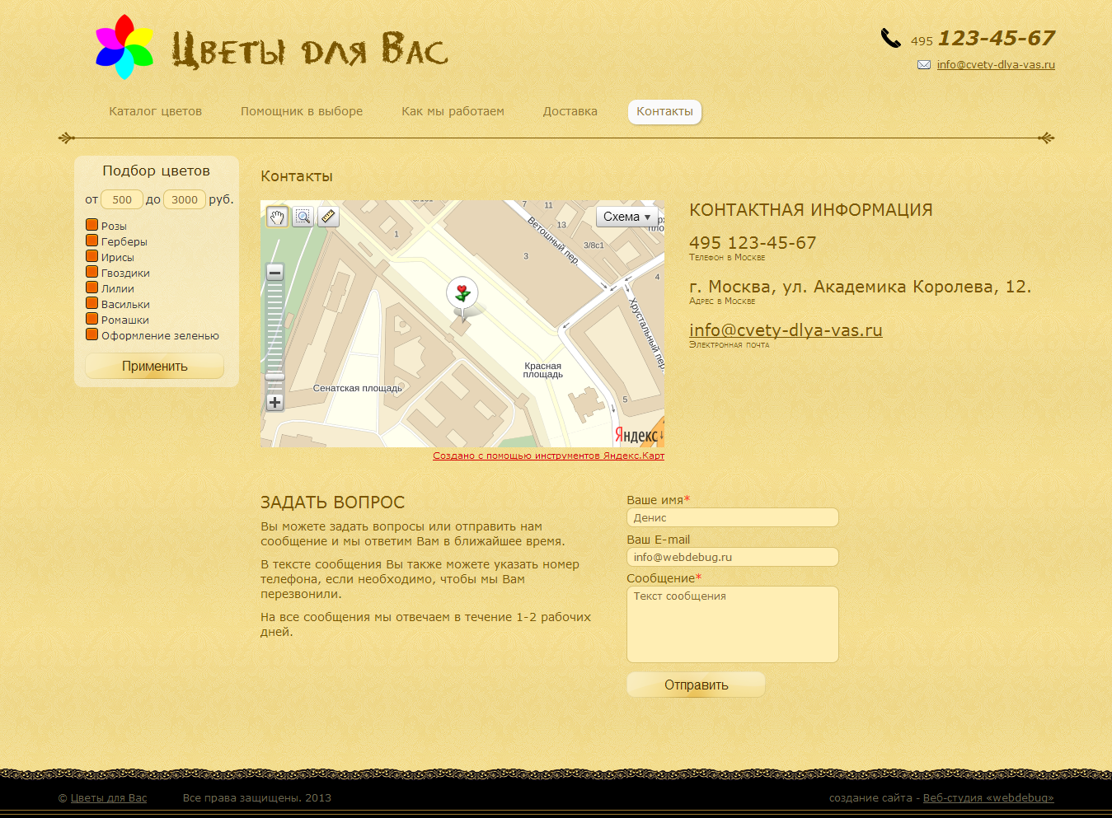Enable the Оформление зеленью checkbox
Viewport: 1112px width, 818px height.
coord(92,334)
